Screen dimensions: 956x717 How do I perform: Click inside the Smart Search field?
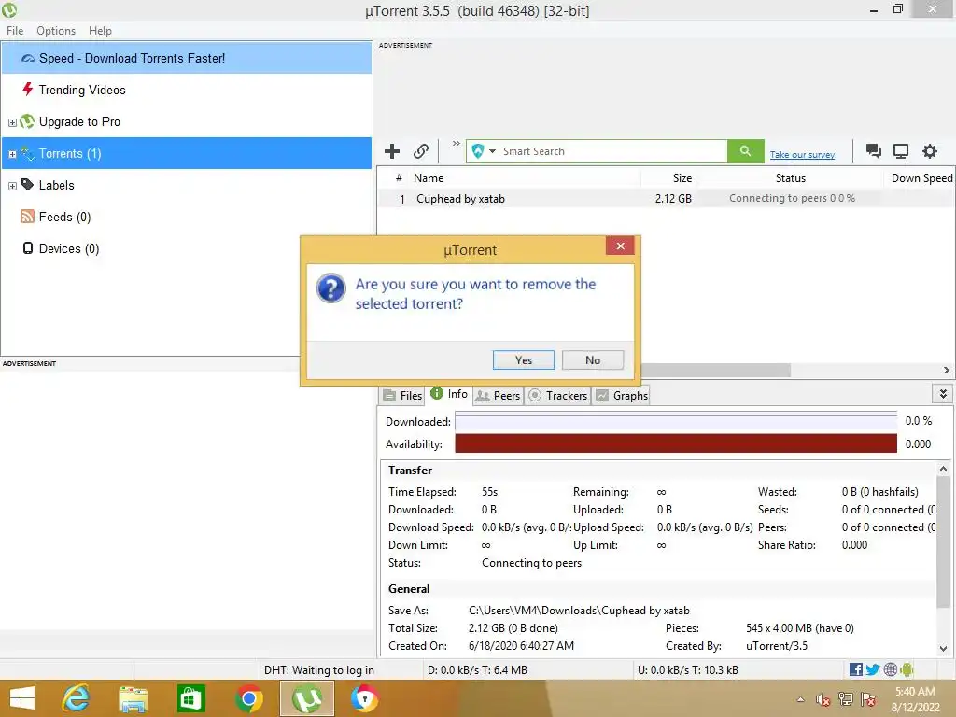tap(612, 151)
